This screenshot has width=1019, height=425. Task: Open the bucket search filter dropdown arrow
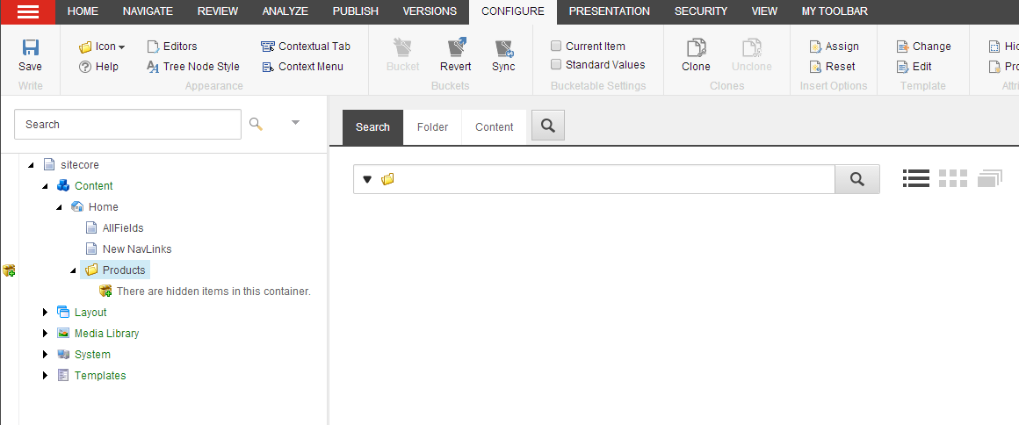point(367,179)
